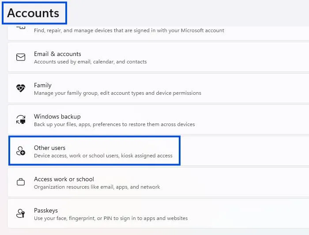Open Email & accounts settings

[158, 57]
